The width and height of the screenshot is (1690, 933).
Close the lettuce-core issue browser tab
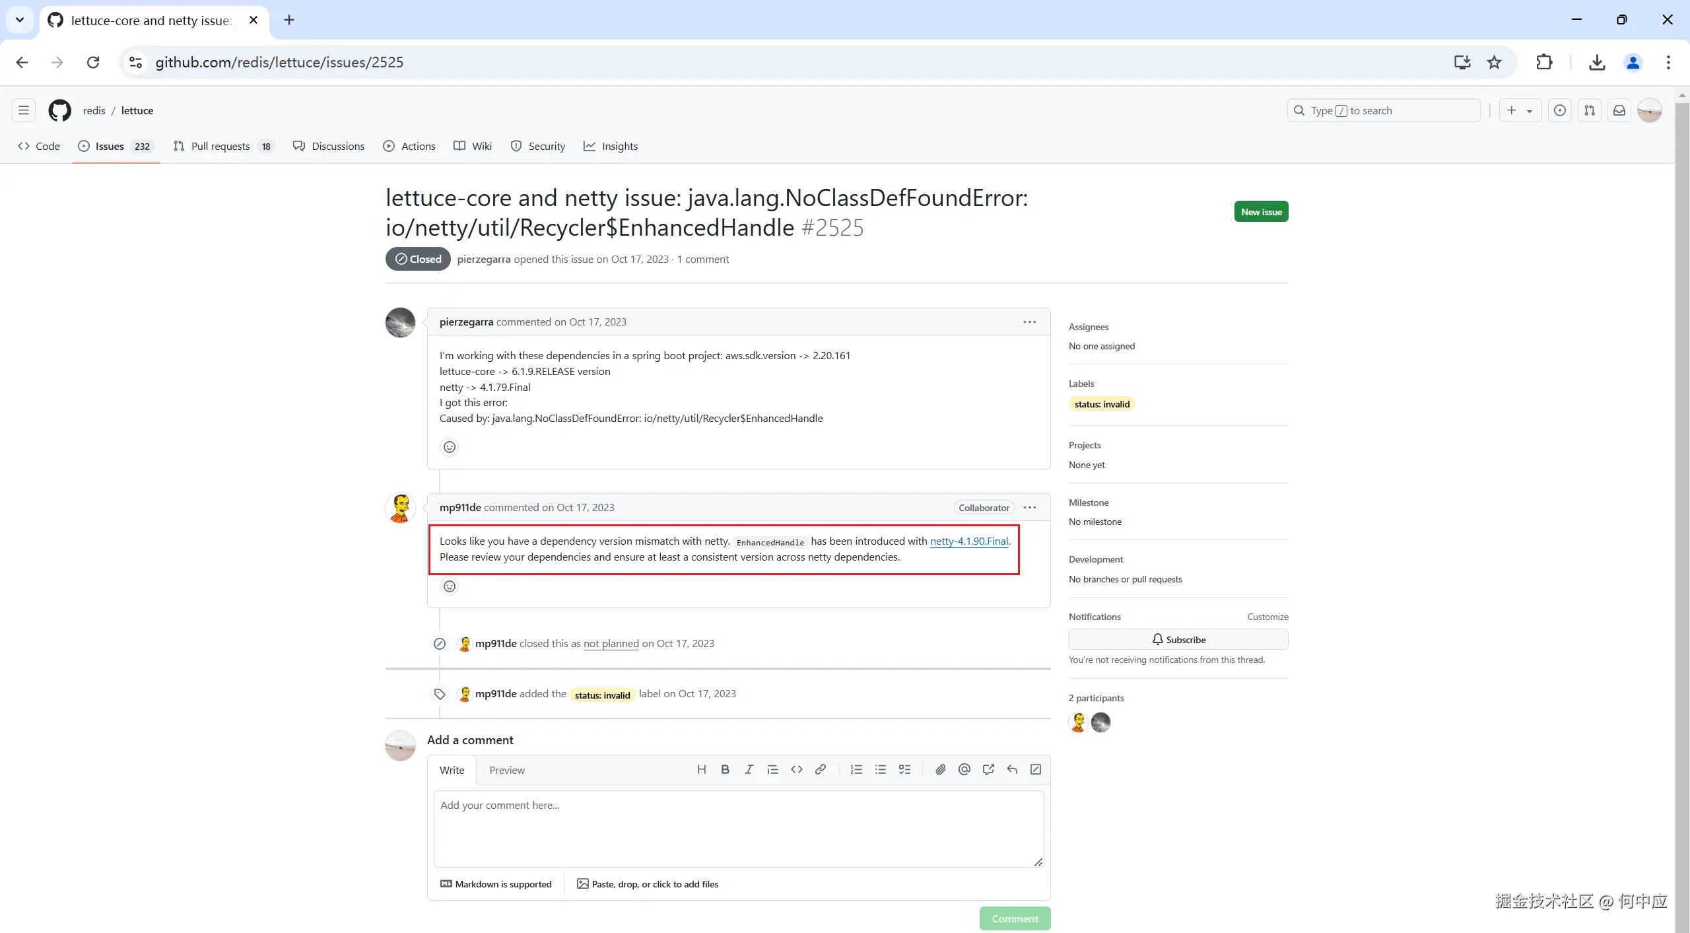click(x=253, y=20)
